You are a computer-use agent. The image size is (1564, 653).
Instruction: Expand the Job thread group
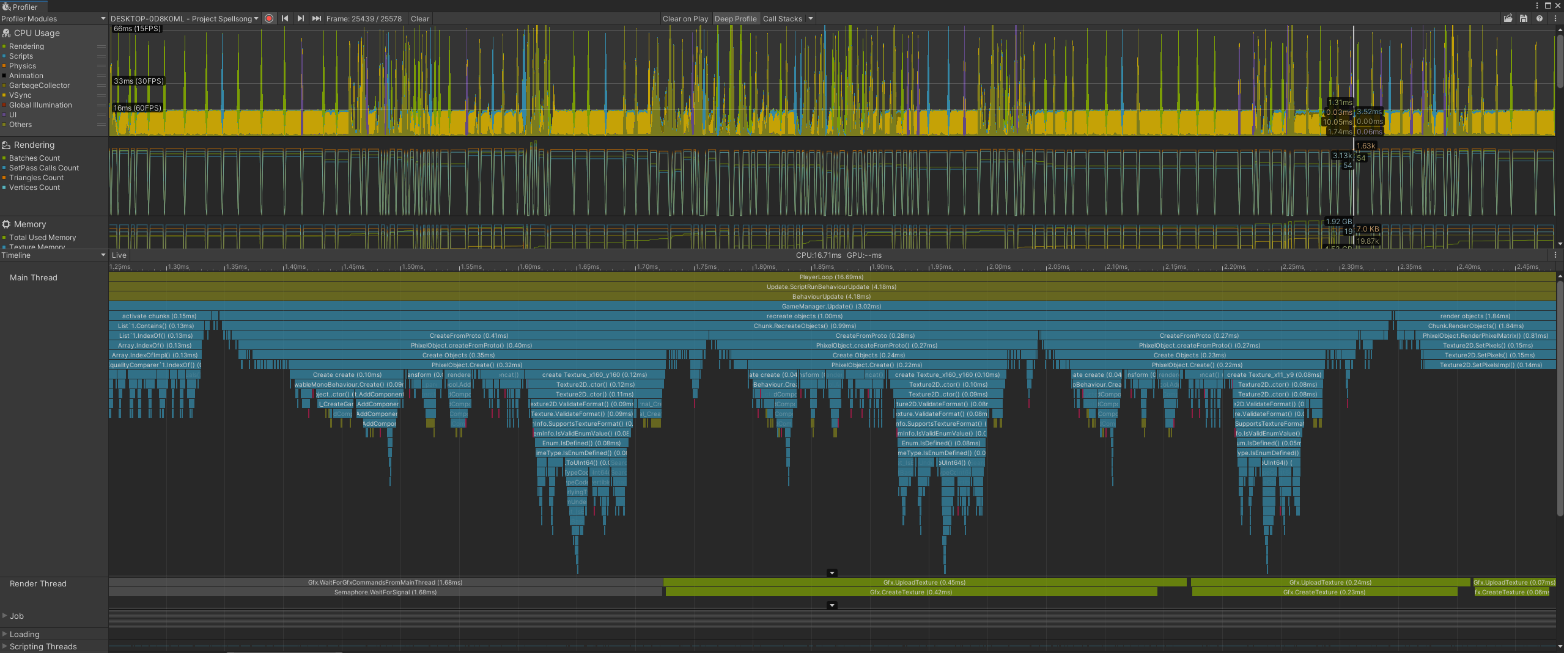click(5, 616)
